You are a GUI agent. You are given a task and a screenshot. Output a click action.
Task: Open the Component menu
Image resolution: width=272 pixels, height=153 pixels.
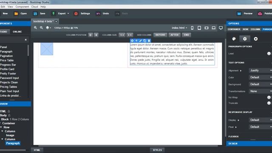pos(22,7)
